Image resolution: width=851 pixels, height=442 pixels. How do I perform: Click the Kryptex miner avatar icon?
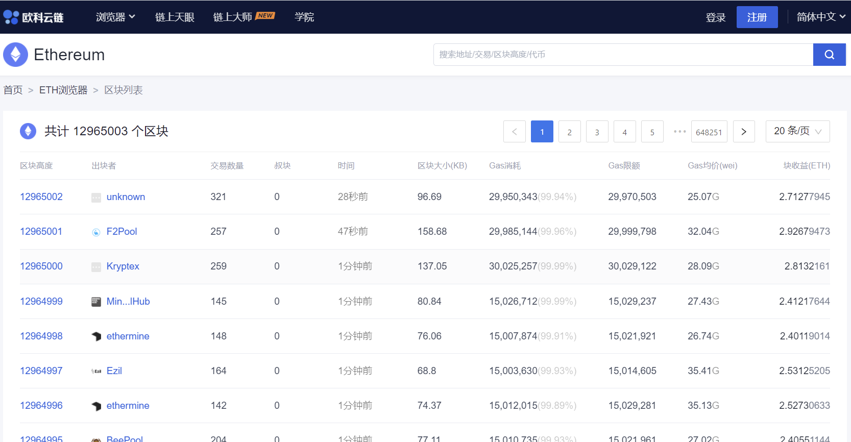96,267
